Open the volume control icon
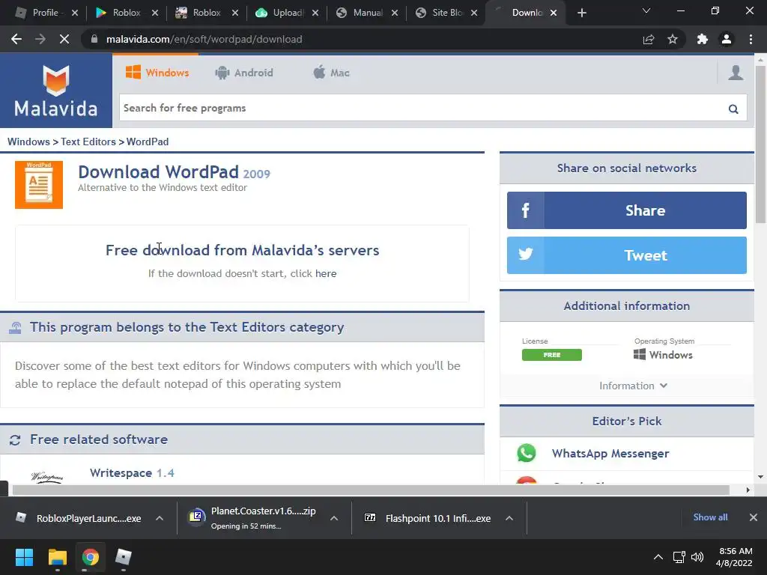The image size is (767, 575). coord(697,557)
